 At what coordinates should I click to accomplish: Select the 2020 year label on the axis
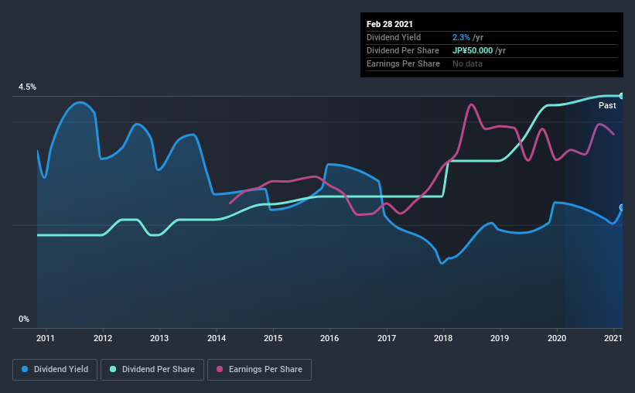(557, 338)
